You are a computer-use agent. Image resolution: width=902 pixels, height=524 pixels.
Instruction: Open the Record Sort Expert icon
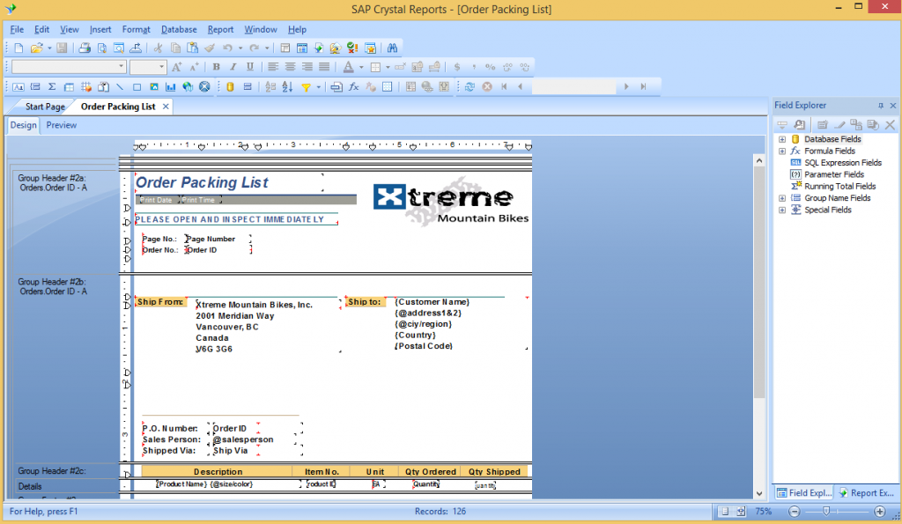287,87
